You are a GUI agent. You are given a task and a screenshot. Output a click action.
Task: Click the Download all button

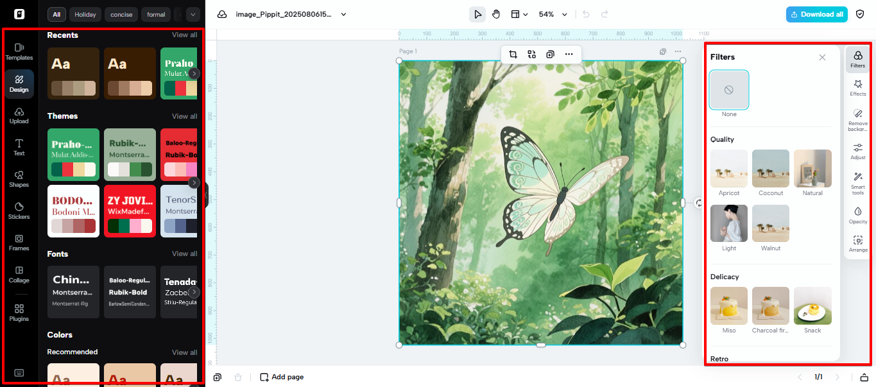tap(816, 14)
